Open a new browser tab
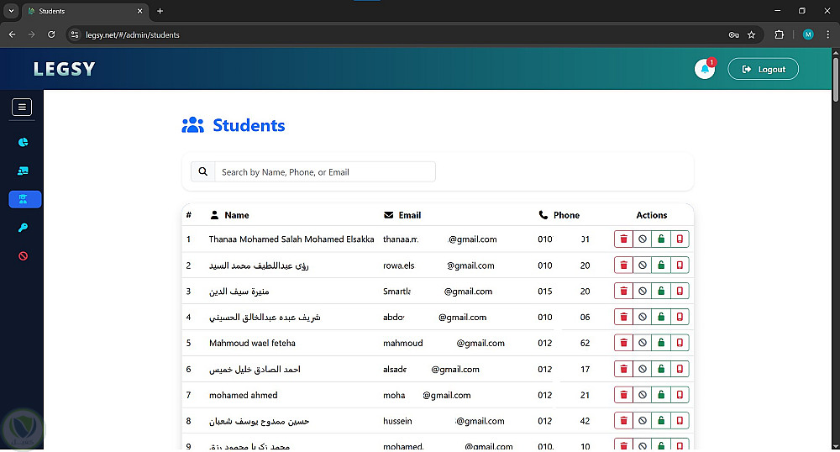840x452 pixels. click(160, 11)
